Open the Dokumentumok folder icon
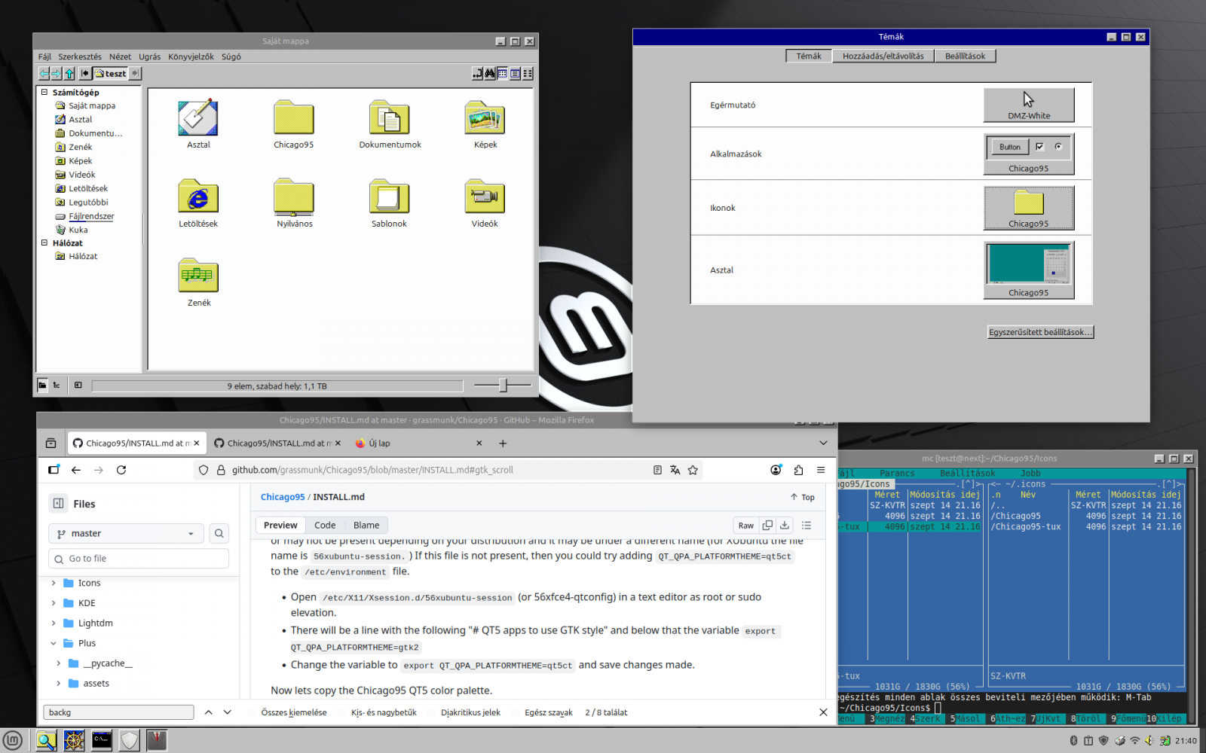 pyautogui.click(x=390, y=124)
